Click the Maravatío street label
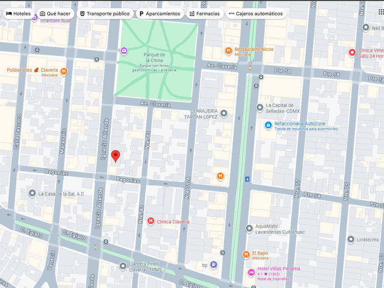Screen dimensions: 384x288 (63, 141)
